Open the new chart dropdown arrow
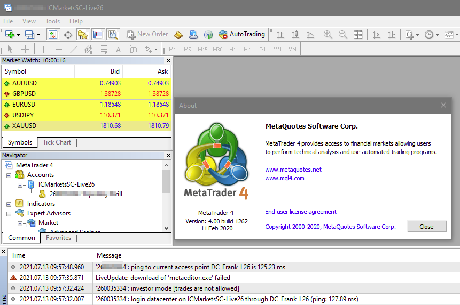The image size is (460, 305). (19, 35)
